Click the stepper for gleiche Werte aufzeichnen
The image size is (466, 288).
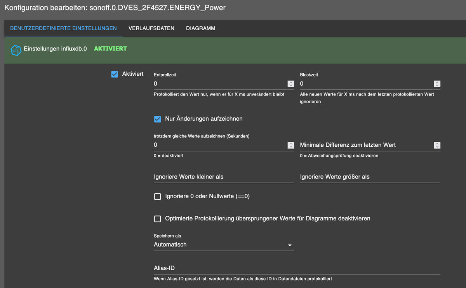click(x=291, y=145)
